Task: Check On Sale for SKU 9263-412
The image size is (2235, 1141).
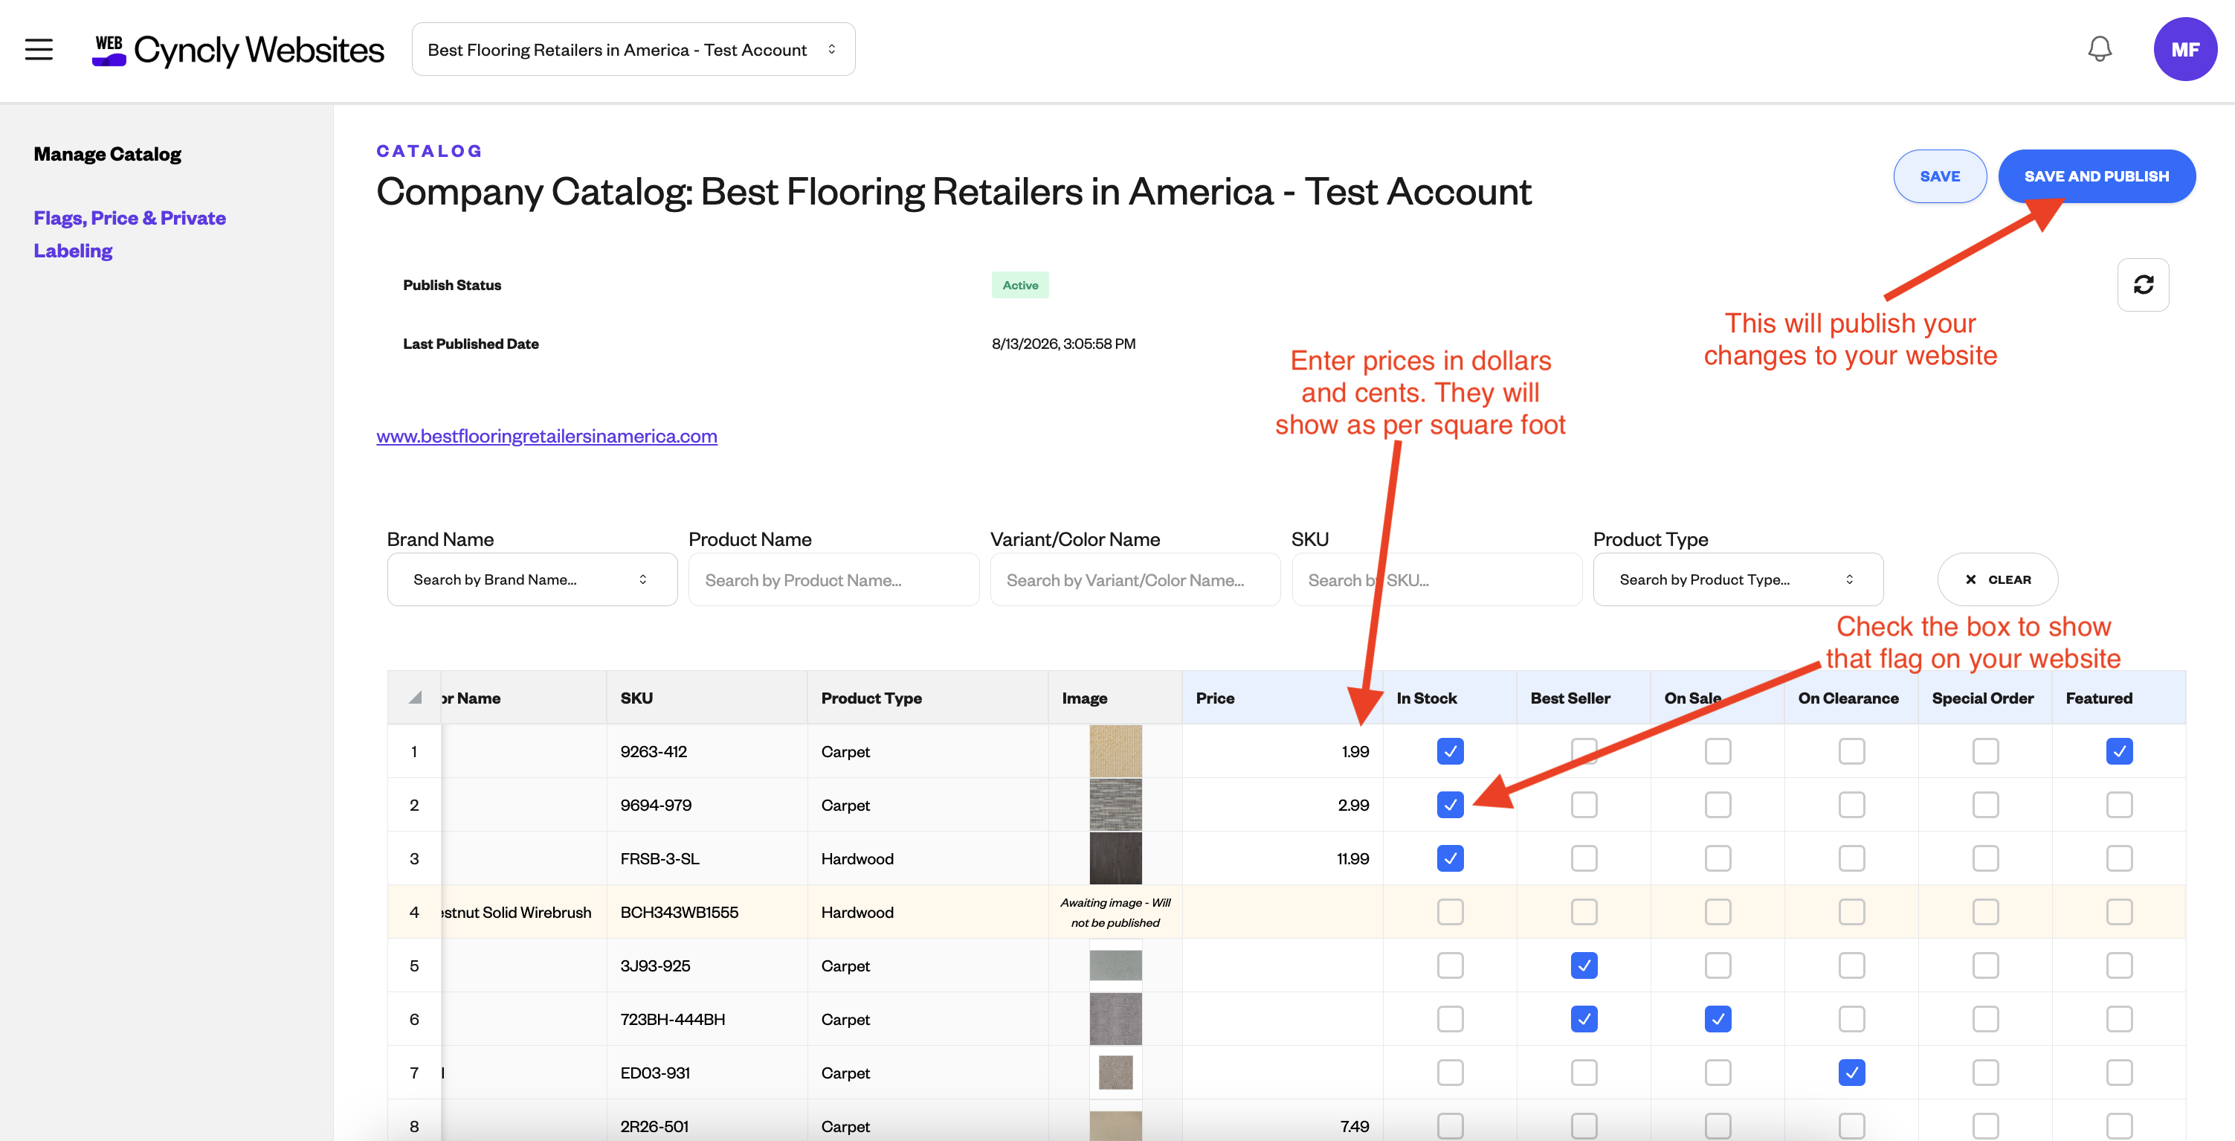Action: coord(1717,751)
